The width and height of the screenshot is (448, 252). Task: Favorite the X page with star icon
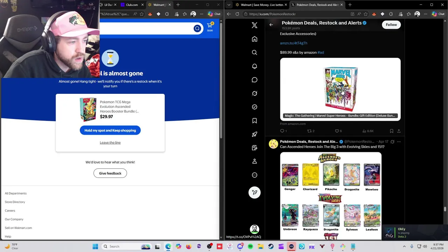point(366,14)
